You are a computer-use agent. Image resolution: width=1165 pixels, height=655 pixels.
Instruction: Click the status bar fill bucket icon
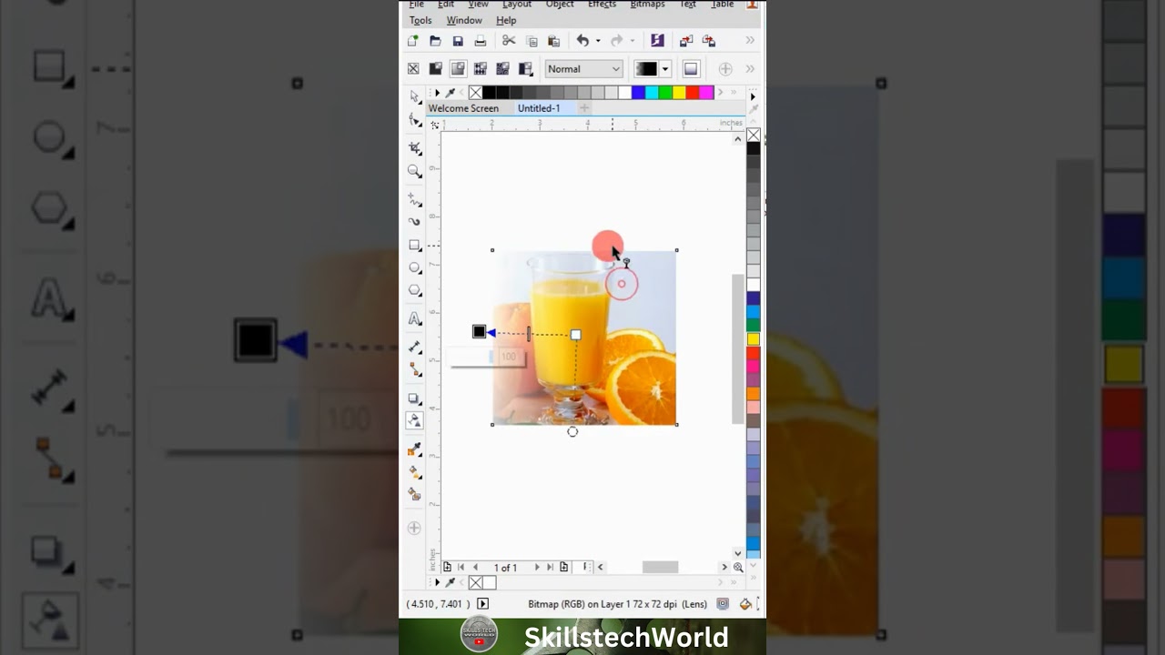[x=745, y=604]
